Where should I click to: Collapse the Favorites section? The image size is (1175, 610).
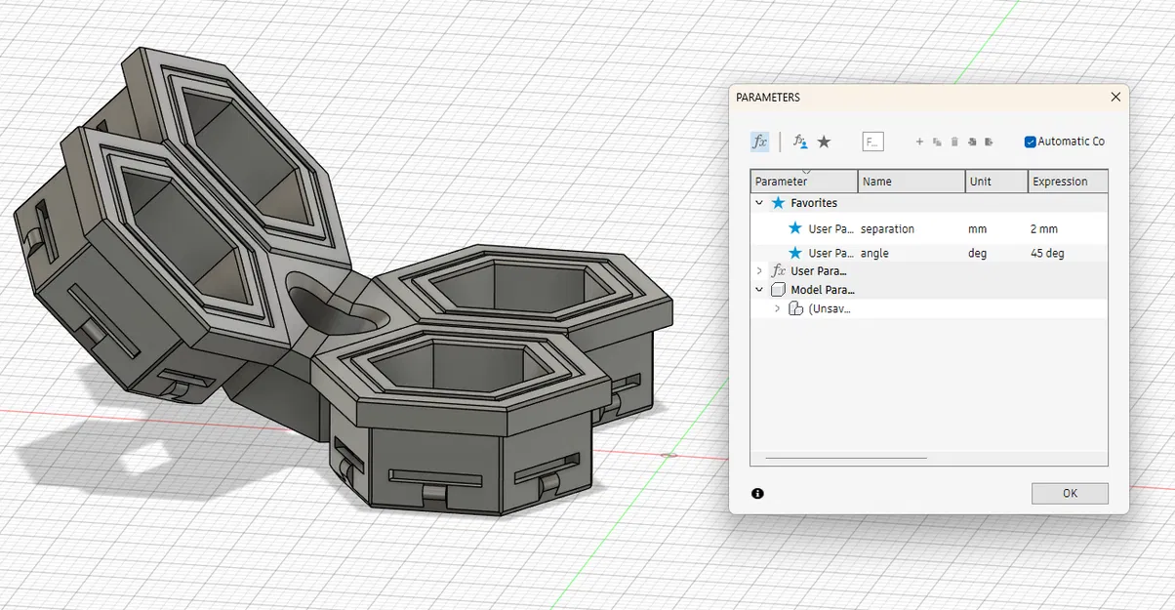757,203
